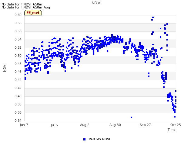Click the 'No data for f_NDVI_650in_Apg' message
Viewport: 194px width, 145px height.
26,7
